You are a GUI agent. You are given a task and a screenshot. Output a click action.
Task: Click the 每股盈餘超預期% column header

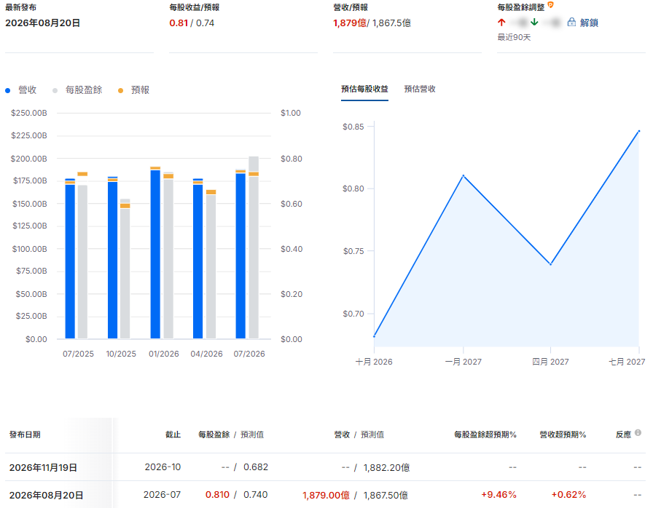tap(485, 434)
